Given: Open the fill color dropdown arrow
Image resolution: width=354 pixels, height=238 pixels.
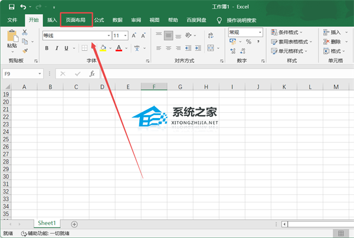Looking at the screenshot, I should (110, 48).
